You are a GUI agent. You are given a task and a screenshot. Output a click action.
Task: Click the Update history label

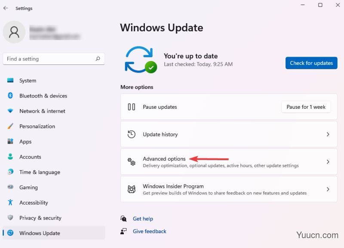pos(160,134)
